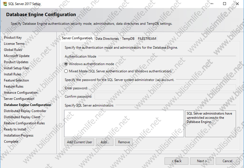Minimize the setup window
The width and height of the screenshot is (244, 168).
click(x=212, y=4)
